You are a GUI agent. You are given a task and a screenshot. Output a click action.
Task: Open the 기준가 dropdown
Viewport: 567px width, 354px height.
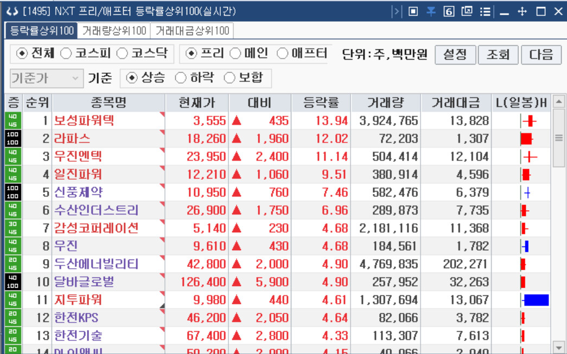point(47,78)
